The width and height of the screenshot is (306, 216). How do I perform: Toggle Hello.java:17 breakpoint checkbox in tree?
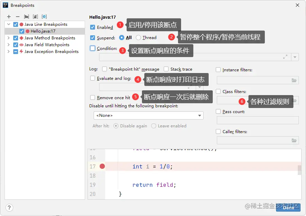[22, 31]
